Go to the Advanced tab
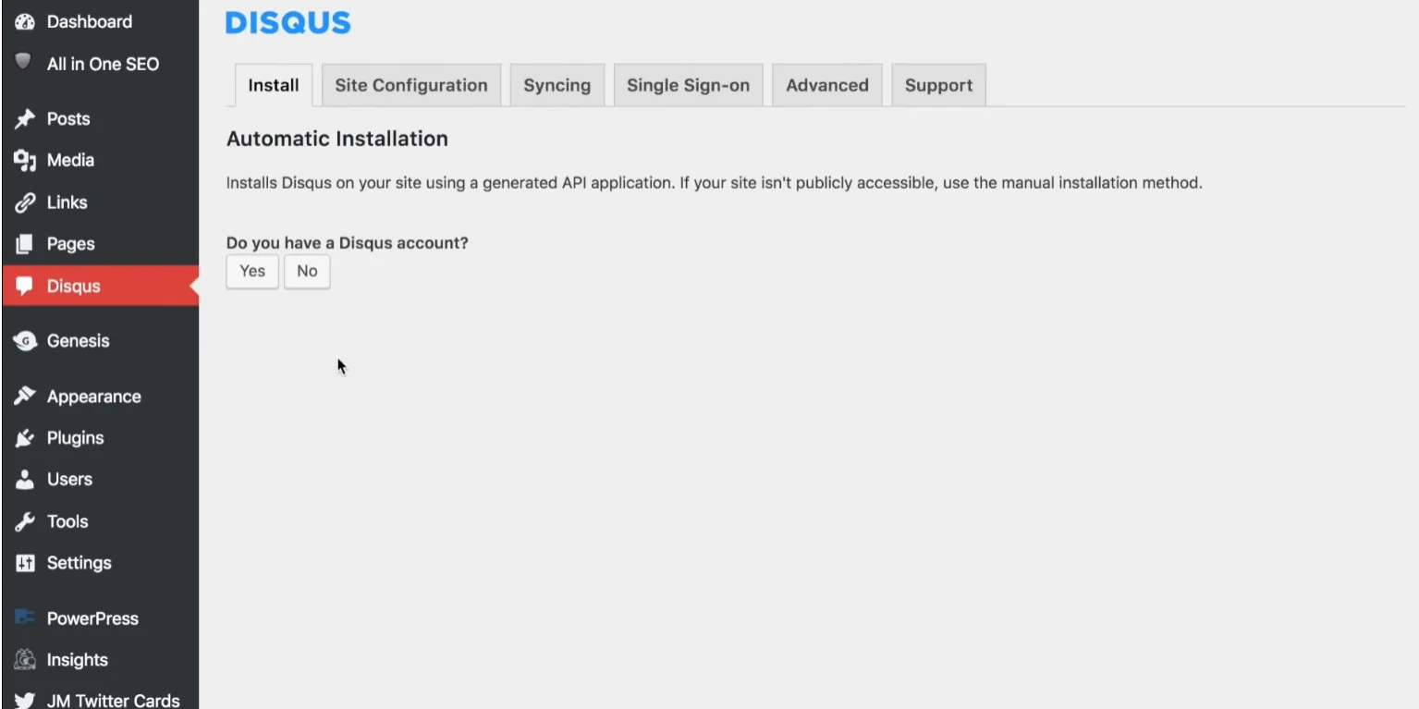This screenshot has height=709, width=1419. (826, 85)
